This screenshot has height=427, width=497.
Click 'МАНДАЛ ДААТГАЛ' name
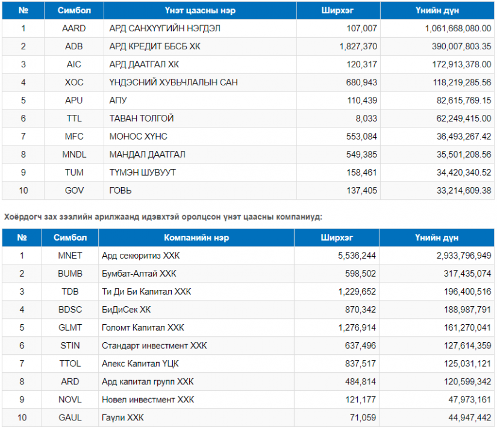pos(148,155)
